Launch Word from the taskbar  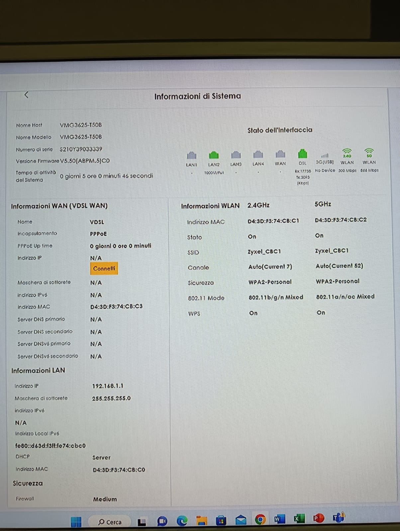(x=280, y=519)
